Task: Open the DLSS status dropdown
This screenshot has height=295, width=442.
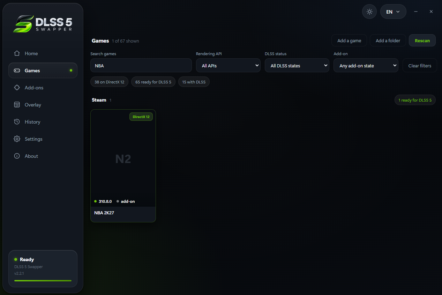Action: pos(297,65)
